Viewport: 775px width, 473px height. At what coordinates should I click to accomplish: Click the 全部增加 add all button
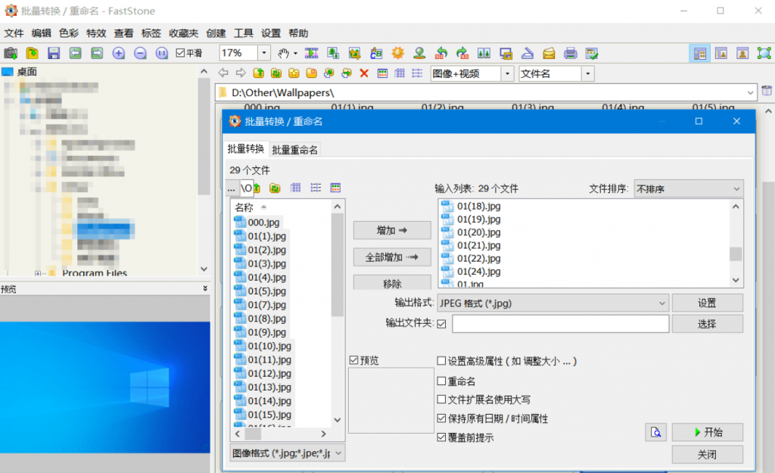[392, 257]
